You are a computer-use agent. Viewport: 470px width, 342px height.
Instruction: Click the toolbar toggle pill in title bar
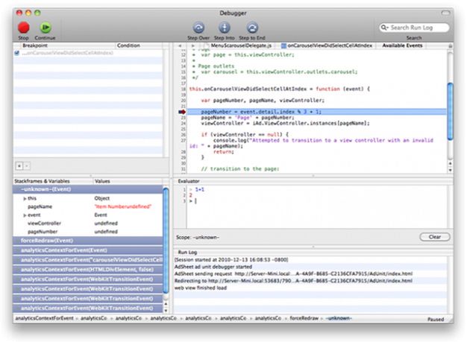[445, 13]
